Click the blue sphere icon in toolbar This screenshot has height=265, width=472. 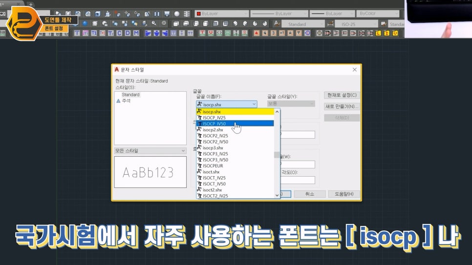point(85,23)
